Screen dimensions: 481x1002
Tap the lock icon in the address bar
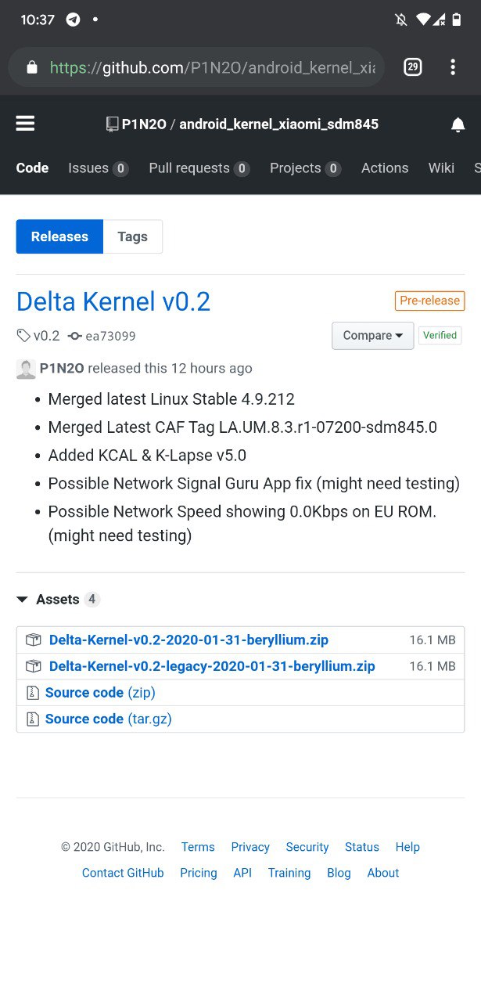click(32, 67)
